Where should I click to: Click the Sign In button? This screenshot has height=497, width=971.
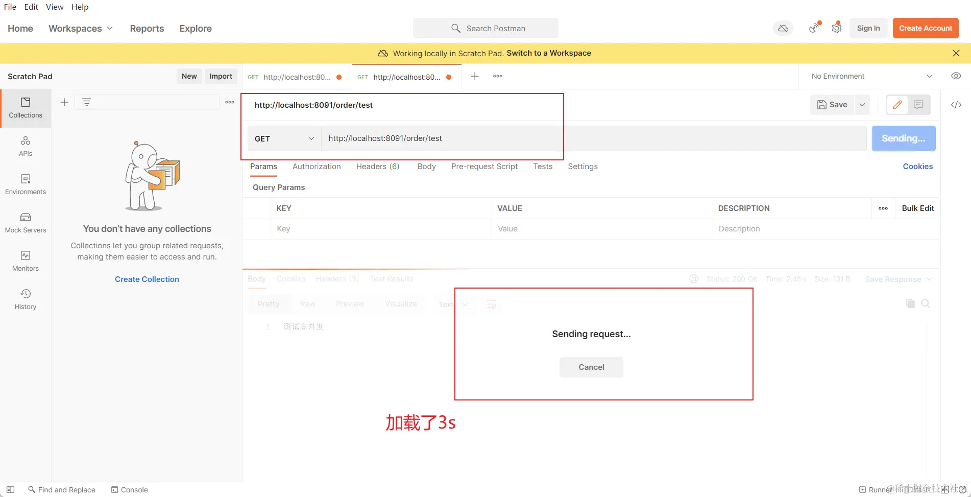pos(868,28)
